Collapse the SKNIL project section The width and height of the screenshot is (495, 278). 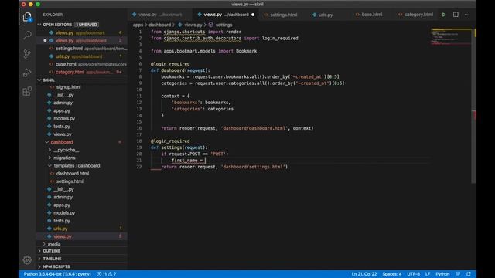click(x=39, y=80)
